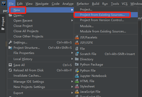Select Close All Projects
The width and height of the screenshot is (142, 97).
click(40, 31)
